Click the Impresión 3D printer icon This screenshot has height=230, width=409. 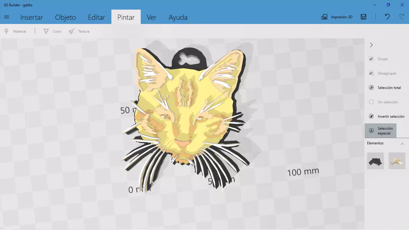[x=324, y=17]
